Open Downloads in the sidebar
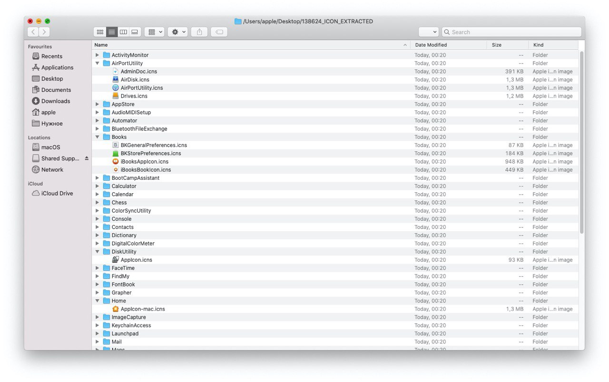 click(51, 101)
